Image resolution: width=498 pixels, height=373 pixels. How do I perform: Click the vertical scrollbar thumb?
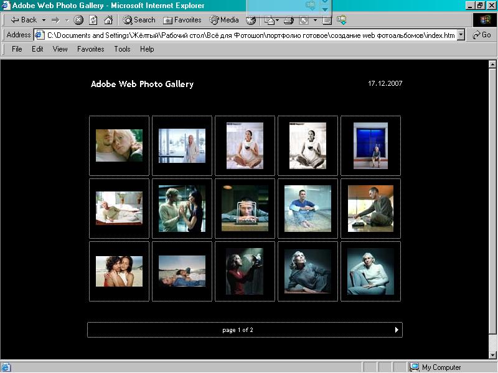tap(492, 201)
